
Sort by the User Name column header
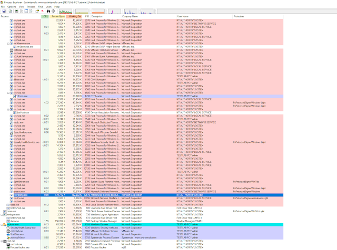[204, 16]
